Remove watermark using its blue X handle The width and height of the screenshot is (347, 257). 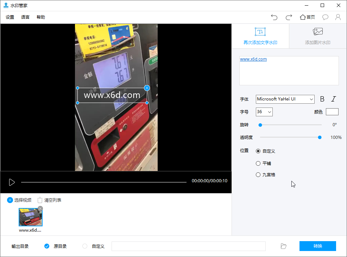coord(147,88)
